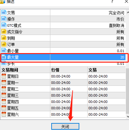Click the ab icon beside 到期
Screen dimensions: 129x130
point(4,38)
